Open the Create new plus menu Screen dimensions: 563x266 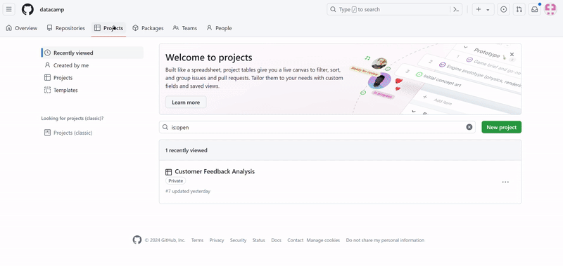point(483,9)
